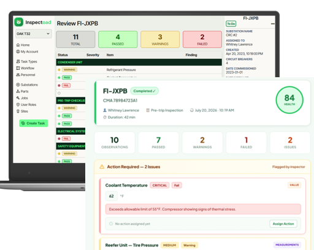314x250 pixels.
Task: Click the Item column header
Action: tap(110, 55)
